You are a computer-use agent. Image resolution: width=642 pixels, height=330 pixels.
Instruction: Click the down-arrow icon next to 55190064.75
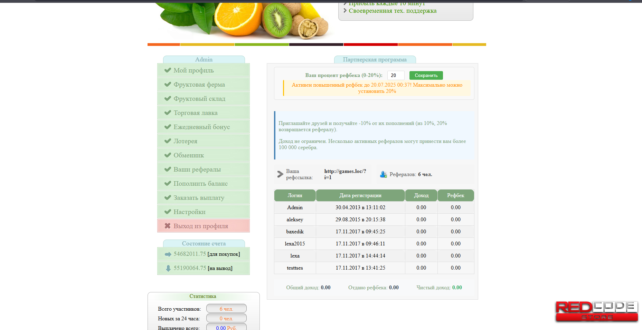pyautogui.click(x=168, y=268)
